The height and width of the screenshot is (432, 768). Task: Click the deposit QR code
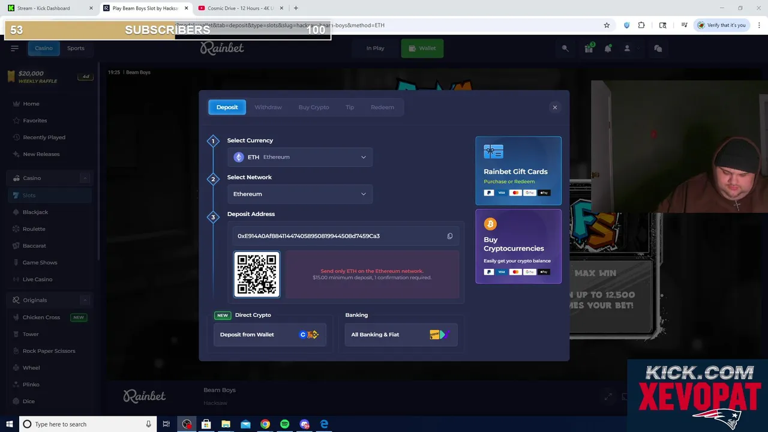pos(257,274)
